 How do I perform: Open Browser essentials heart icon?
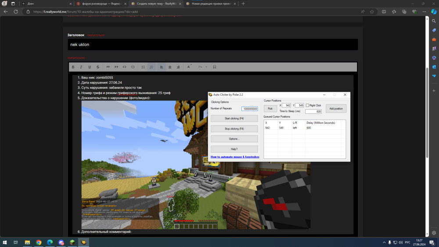pos(414,12)
